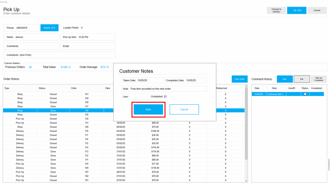Click the customer Name field

31,37
